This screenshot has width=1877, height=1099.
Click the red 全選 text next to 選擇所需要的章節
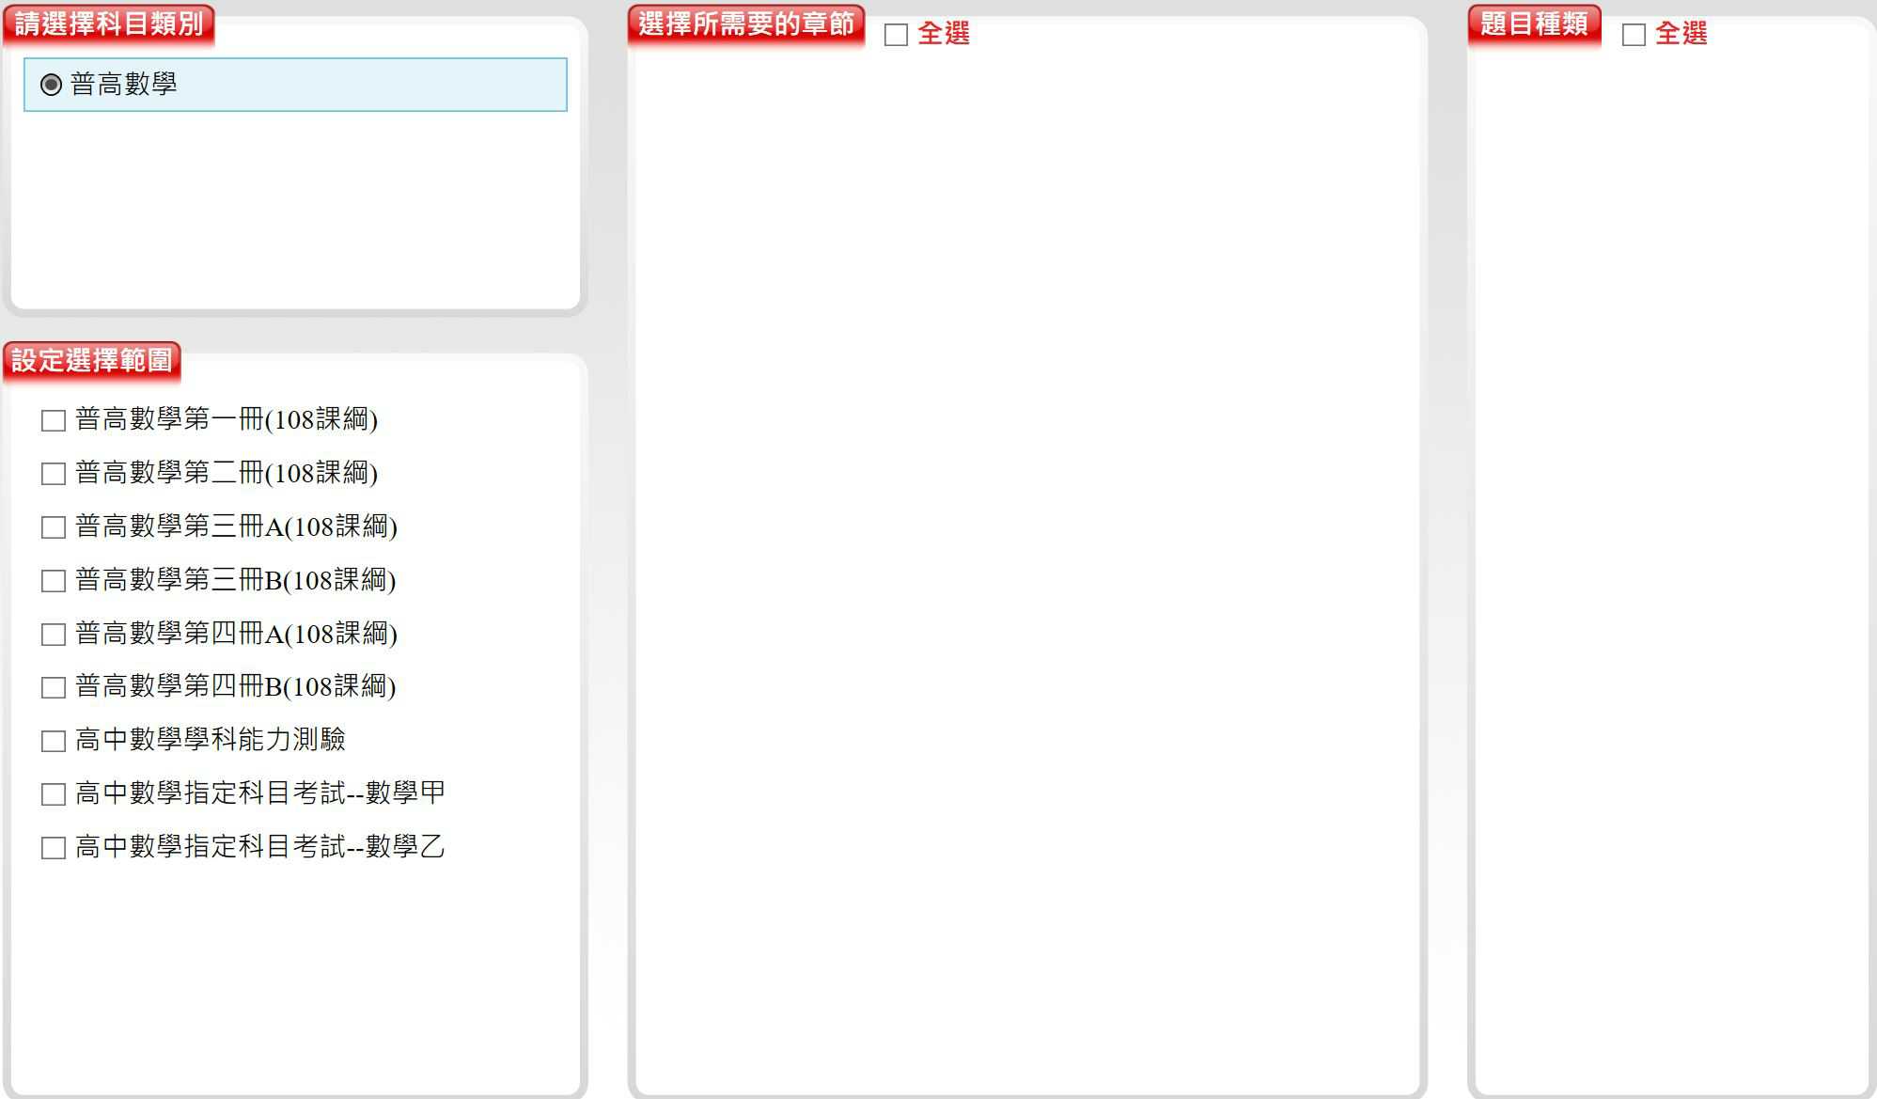(944, 34)
